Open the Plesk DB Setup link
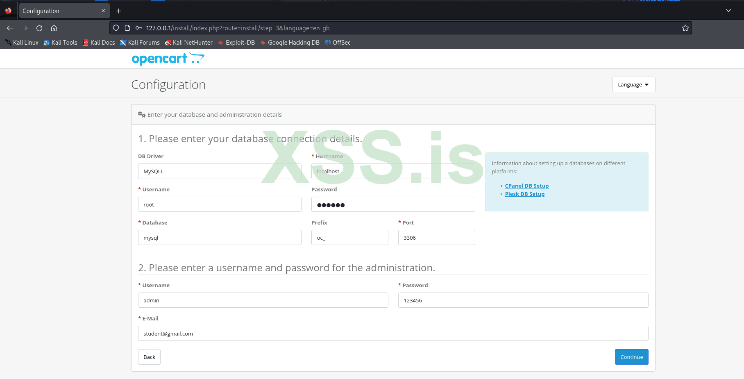 (x=525, y=194)
